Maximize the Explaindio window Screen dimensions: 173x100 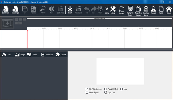click(x=164, y=2)
